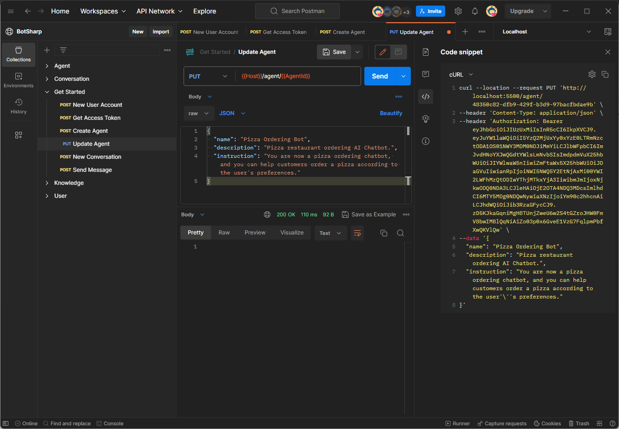Toggle response line wrap icon
Image resolution: width=619 pixels, height=429 pixels.
pos(357,233)
